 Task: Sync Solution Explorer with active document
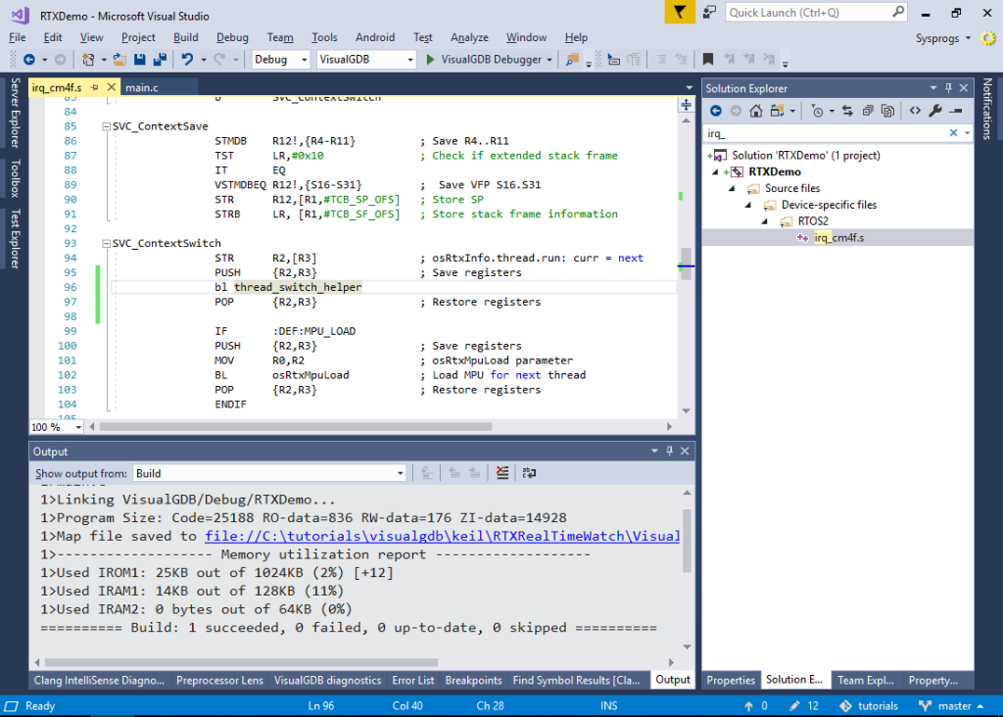pyautogui.click(x=847, y=110)
